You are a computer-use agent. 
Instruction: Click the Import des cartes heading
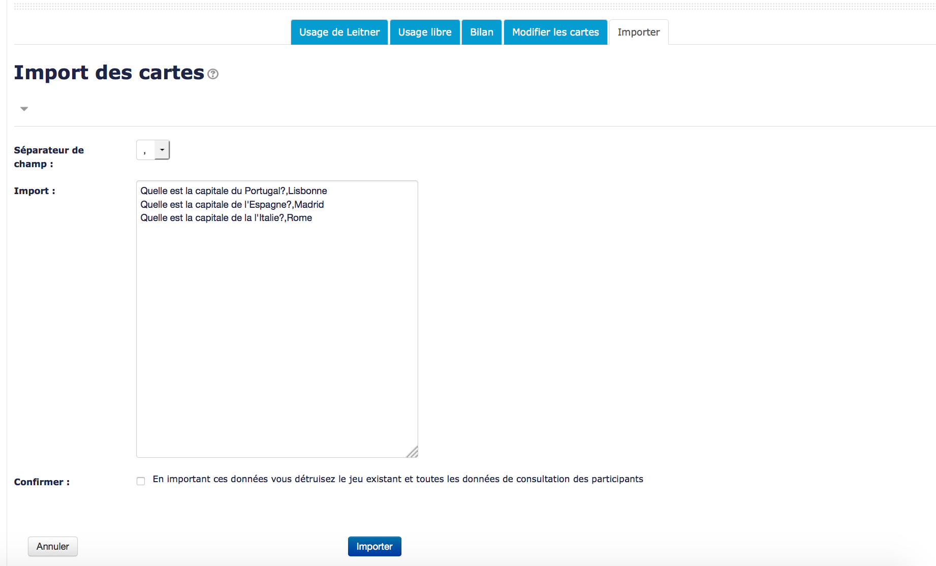pos(109,73)
